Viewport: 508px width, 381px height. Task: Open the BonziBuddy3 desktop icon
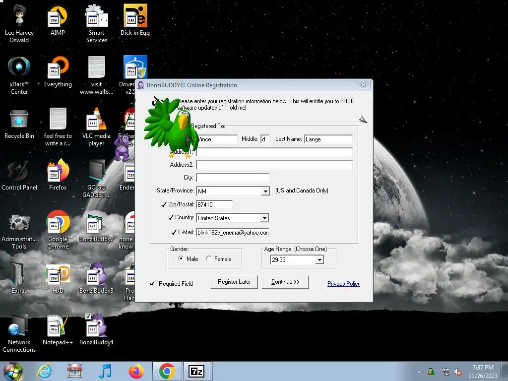(96, 278)
